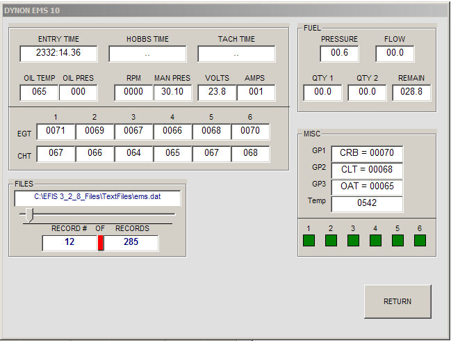Viewport: 451px width, 341px height.
Task: Select EGT cylinder 4 value 0066
Action: pyautogui.click(x=172, y=132)
